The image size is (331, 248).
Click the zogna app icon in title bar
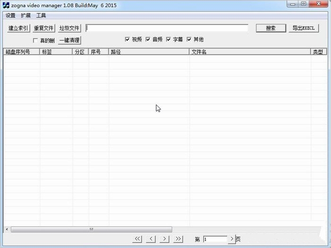coord(6,5)
